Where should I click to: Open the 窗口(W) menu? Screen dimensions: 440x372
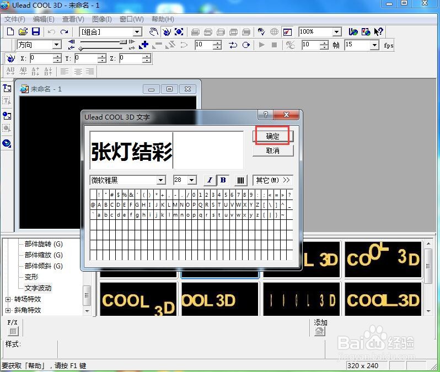click(132, 19)
